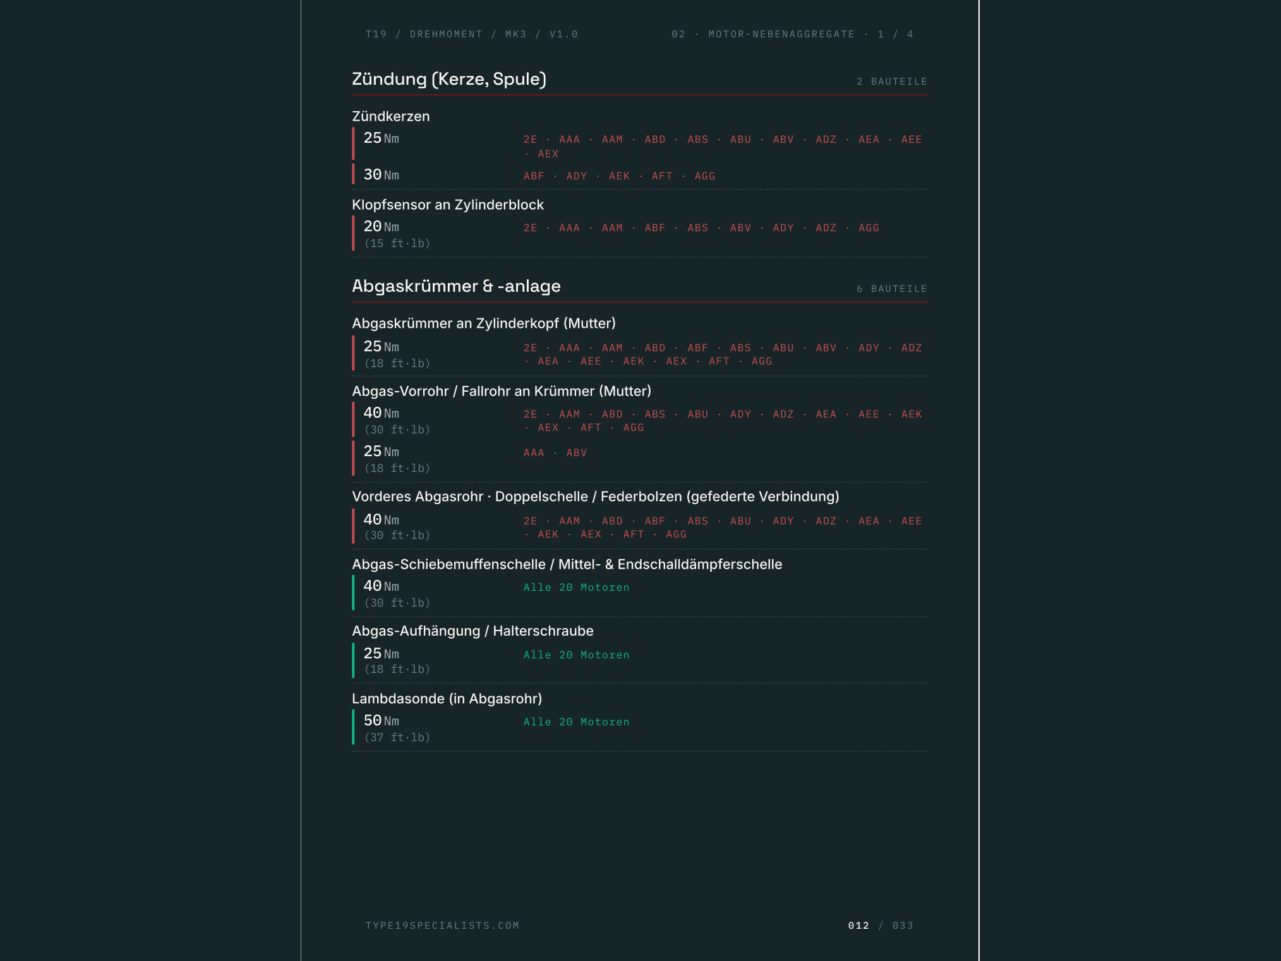Click the Zündkerzen component title
The height and width of the screenshot is (961, 1281).
[x=390, y=116]
